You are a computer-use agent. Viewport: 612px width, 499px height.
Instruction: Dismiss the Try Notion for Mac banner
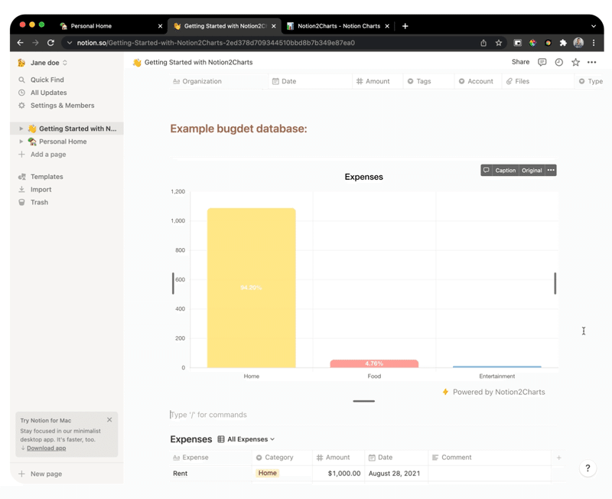coord(109,419)
